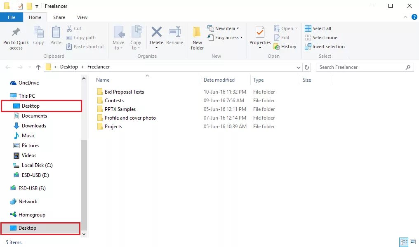Viewport: 419px width, 247px height.
Task: Switch to Large icons view
Action: [413, 242]
